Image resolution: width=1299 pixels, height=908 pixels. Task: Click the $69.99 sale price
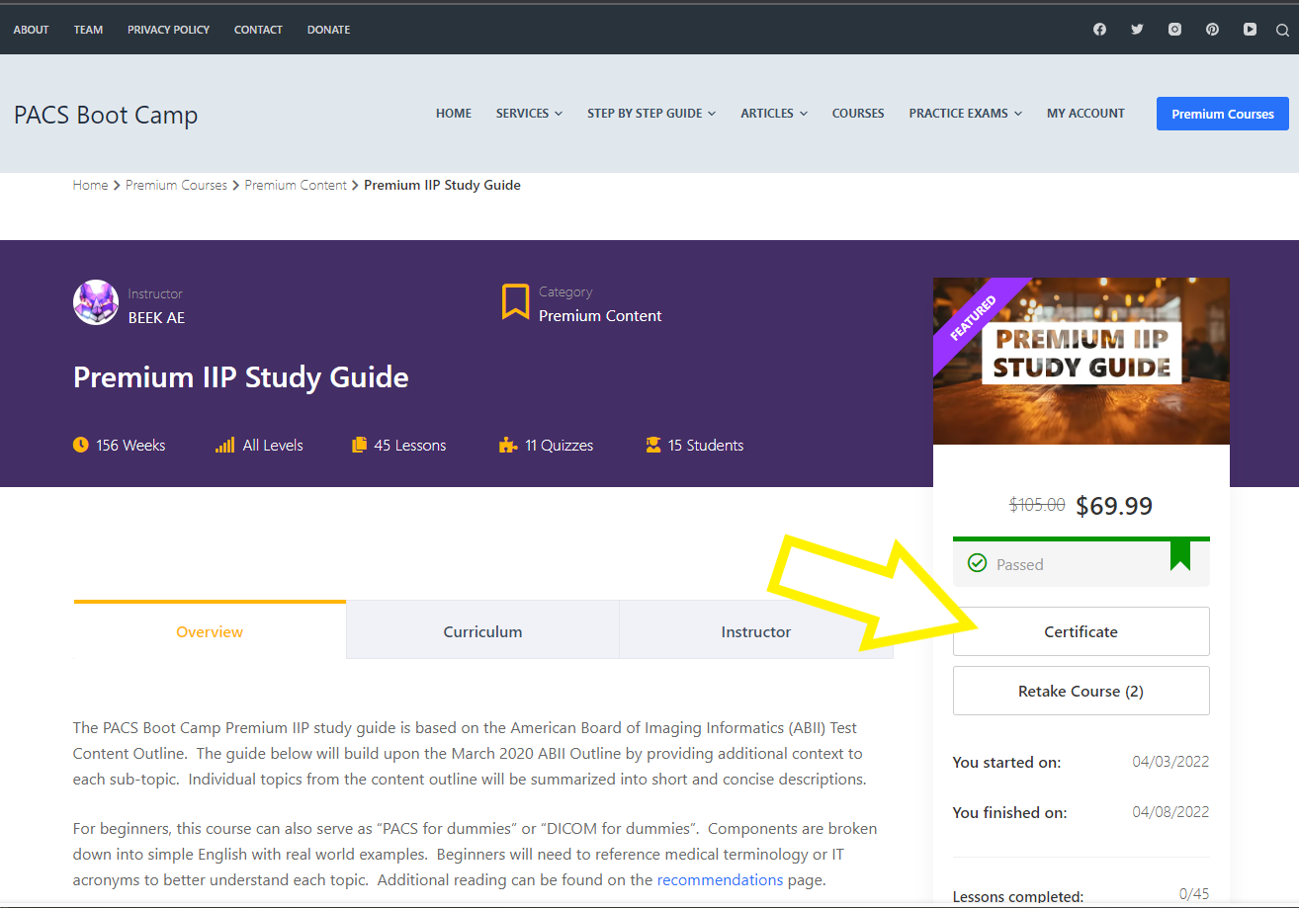[x=1114, y=506]
